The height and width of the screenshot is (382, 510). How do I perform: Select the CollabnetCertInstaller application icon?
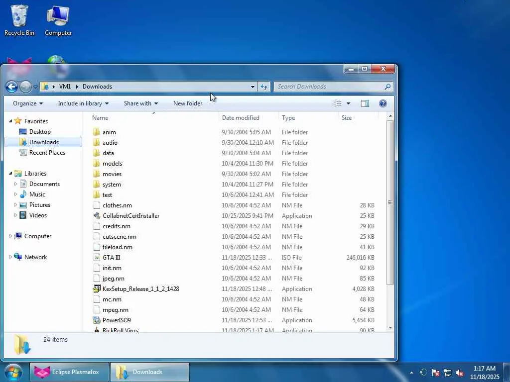[x=97, y=216]
